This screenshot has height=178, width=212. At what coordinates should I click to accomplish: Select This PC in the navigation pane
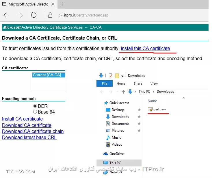coord(119,163)
